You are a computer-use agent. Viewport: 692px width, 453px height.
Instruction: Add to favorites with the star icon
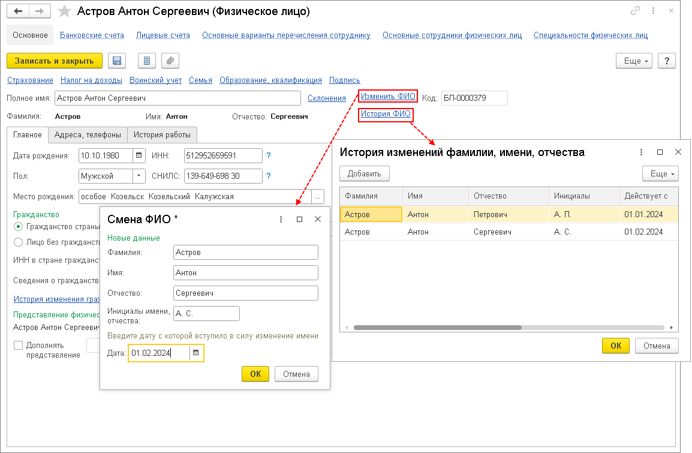coord(64,11)
